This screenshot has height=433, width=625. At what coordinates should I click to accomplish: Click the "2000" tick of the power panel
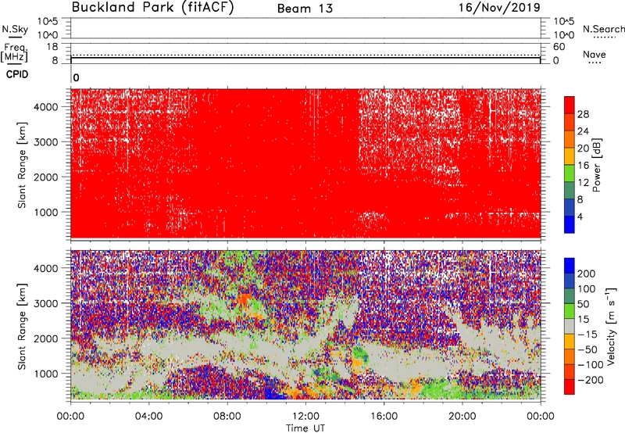[x=46, y=177]
